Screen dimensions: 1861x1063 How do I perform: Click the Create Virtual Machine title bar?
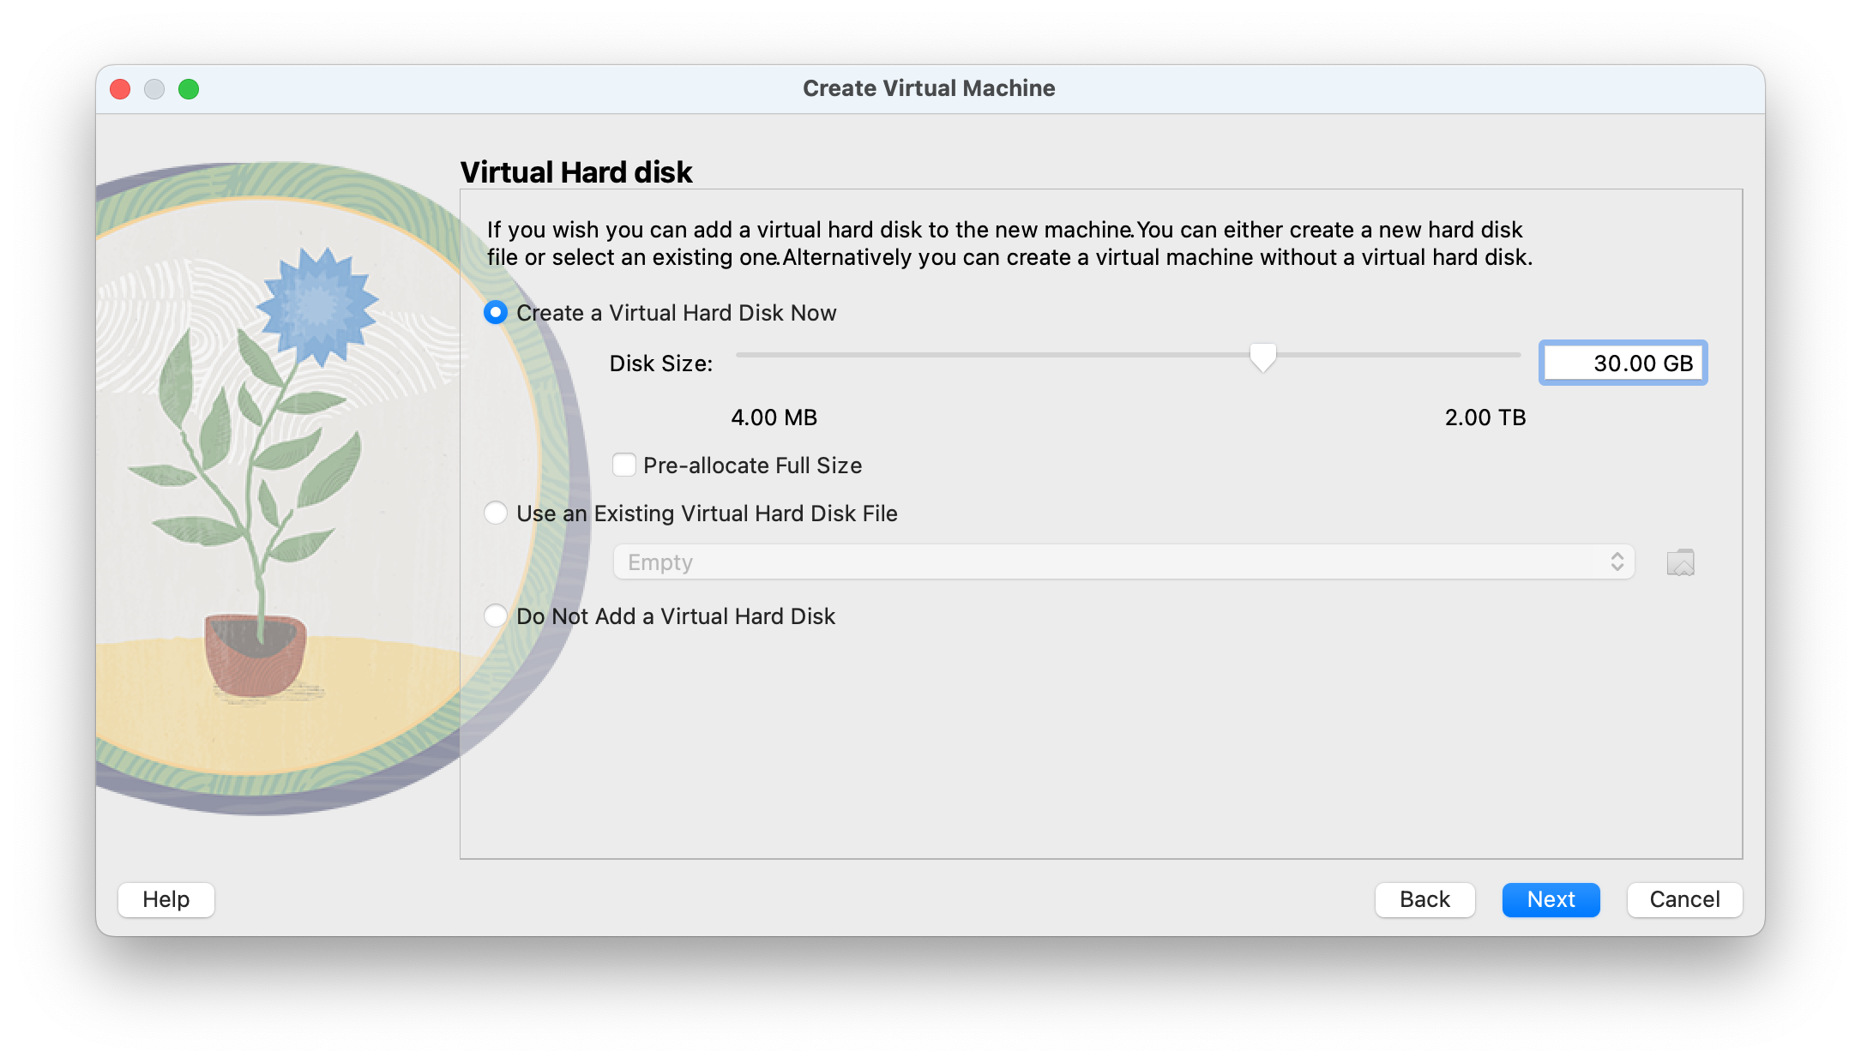(929, 88)
